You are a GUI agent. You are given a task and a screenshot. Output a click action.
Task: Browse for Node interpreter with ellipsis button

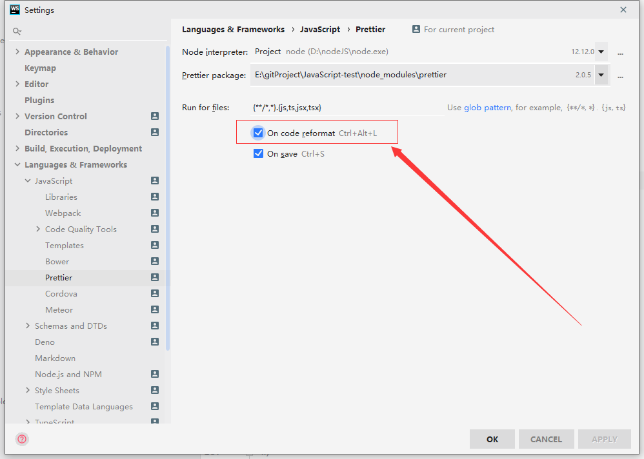(x=621, y=52)
